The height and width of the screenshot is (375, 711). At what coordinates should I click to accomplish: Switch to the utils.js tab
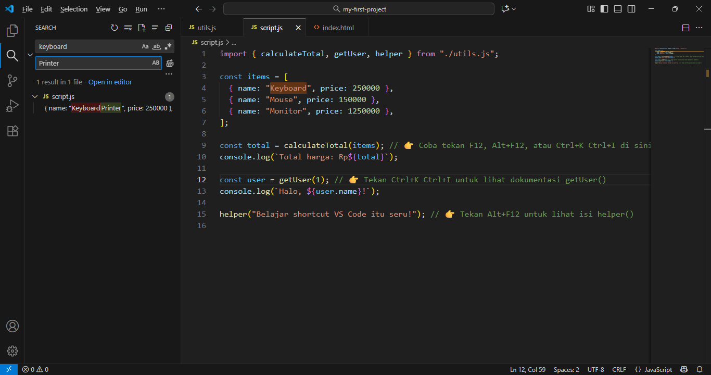click(x=207, y=27)
